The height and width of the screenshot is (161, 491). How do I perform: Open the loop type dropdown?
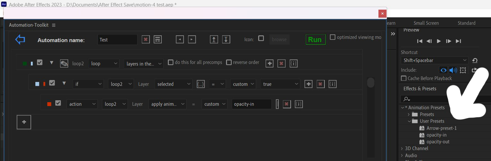[104, 64]
